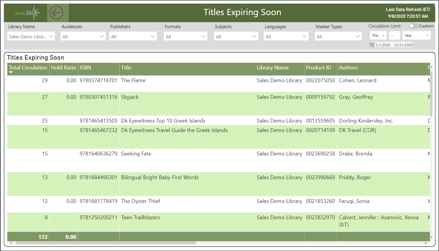Expand the Market Types dropdown
This screenshot has height=251, width=439.
pos(338,36)
